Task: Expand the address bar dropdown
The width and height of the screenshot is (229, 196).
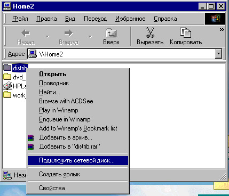Action: pyautogui.click(x=218, y=54)
